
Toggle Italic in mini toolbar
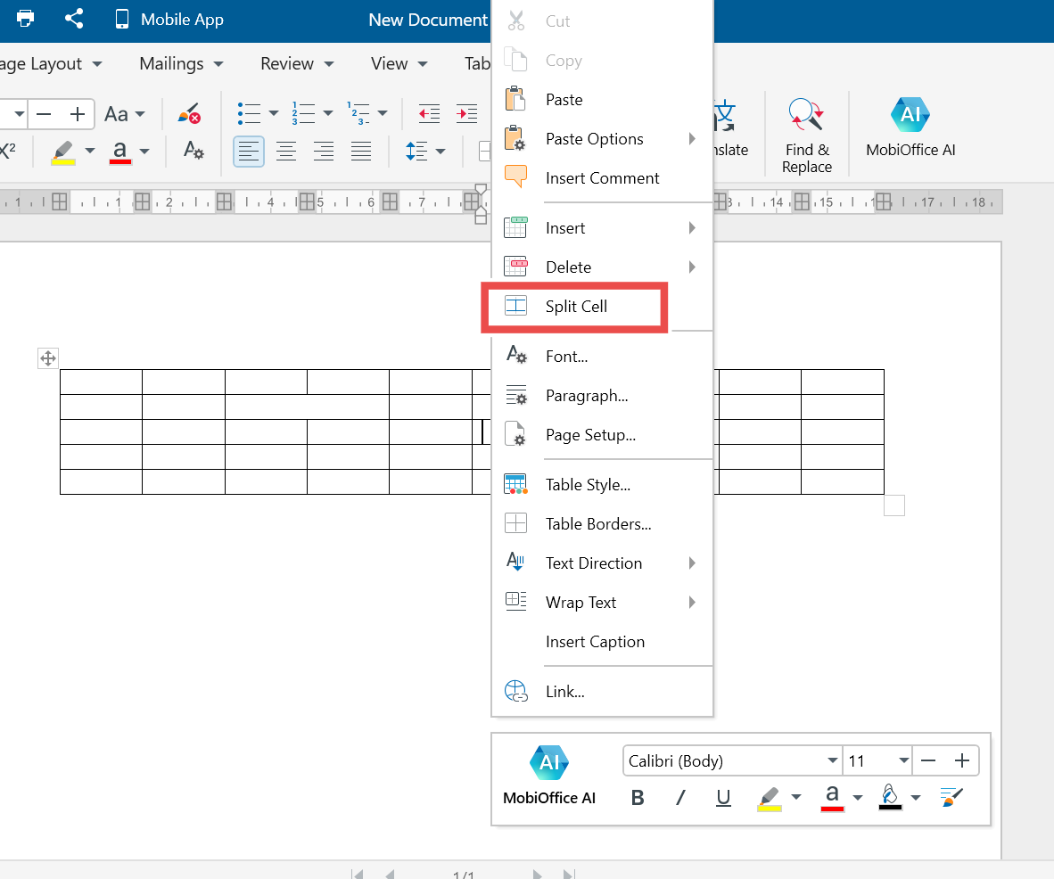coord(680,798)
